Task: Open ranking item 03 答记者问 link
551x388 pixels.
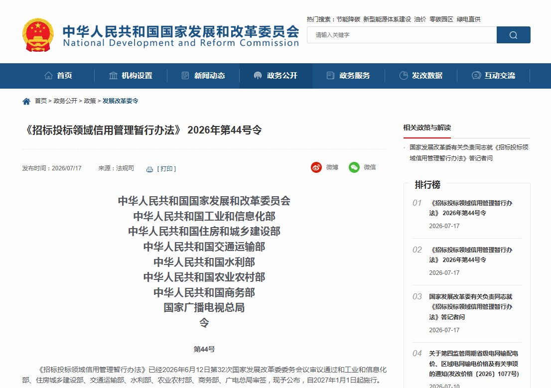Action: tap(470, 307)
